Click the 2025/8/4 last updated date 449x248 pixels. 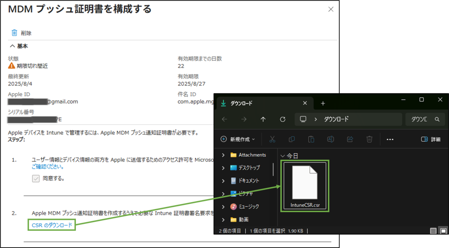coord(20,83)
